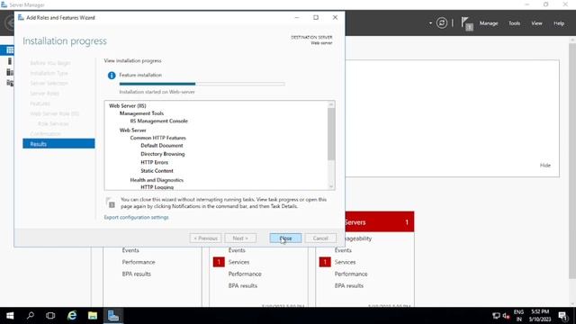Click scroll-down arrow of the feature list
576x324 pixels.
[331, 186]
